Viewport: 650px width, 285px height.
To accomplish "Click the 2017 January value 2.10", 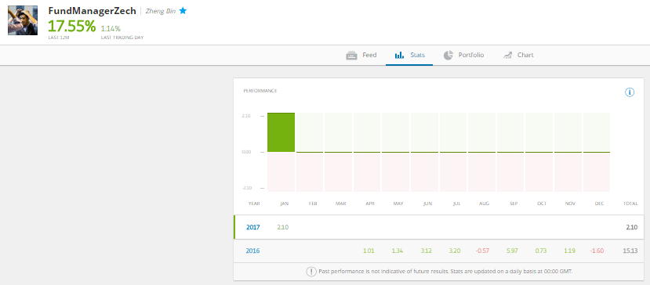I will pyautogui.click(x=283, y=227).
